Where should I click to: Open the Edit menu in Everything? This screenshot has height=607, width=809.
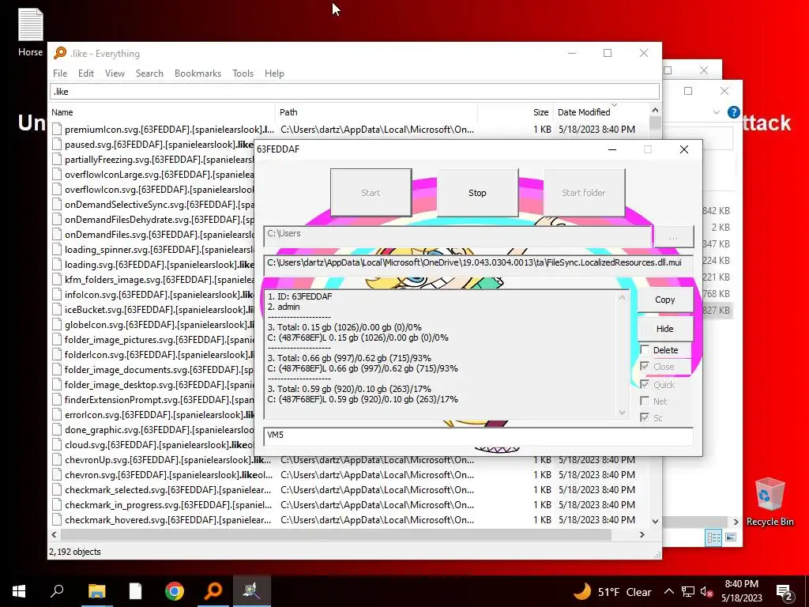[85, 74]
